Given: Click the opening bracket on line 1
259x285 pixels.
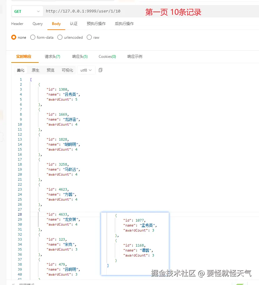Looking at the screenshot, I should click(x=31, y=79).
